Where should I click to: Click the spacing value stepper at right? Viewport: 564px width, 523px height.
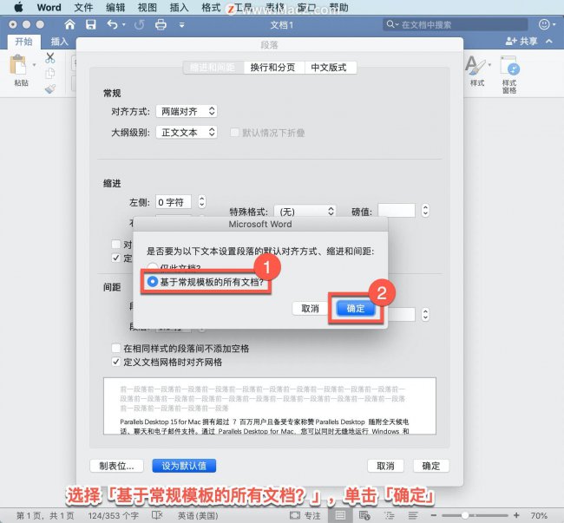(x=425, y=314)
